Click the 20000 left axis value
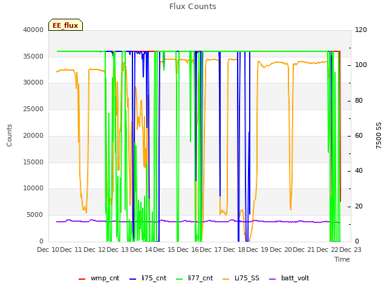Image resolution: width=387 pixels, height=290 pixels. 33,135
